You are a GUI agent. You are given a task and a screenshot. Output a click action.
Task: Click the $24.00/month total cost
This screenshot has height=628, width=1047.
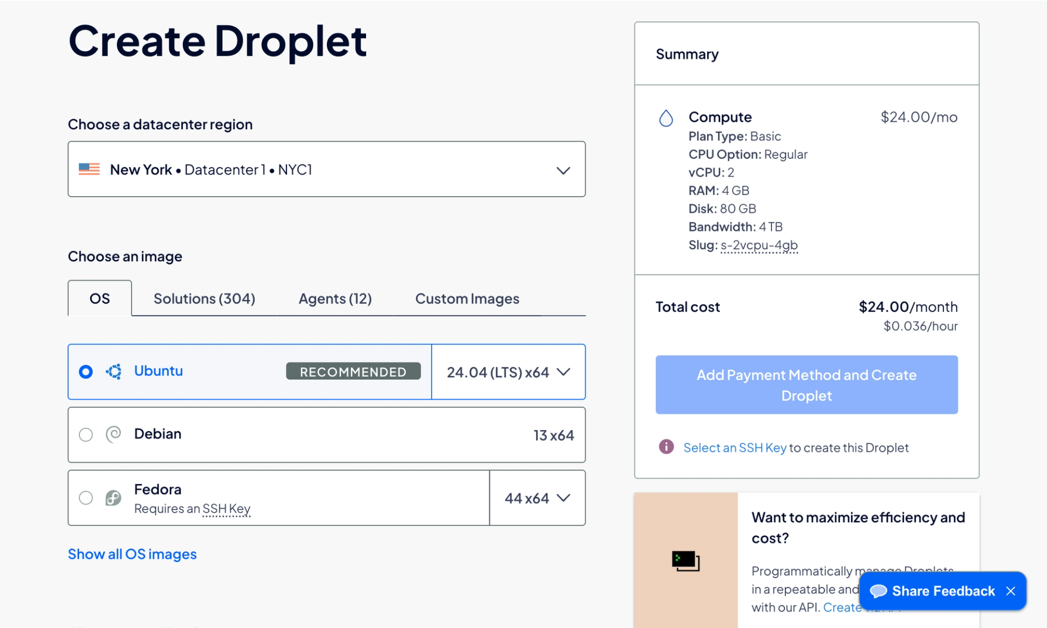(908, 307)
